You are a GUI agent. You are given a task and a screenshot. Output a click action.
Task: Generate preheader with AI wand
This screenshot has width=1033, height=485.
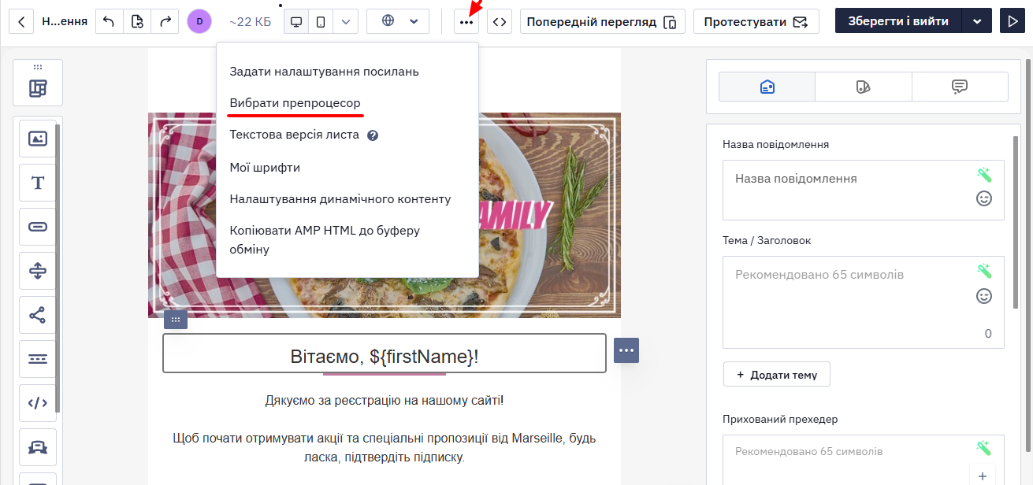coord(984,448)
